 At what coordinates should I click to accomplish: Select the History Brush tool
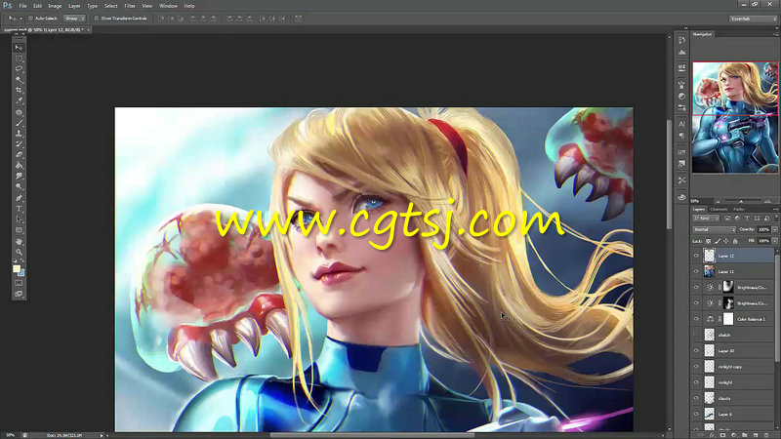coord(19,143)
